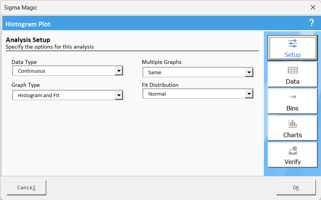Open the Data table icon

coord(293,70)
